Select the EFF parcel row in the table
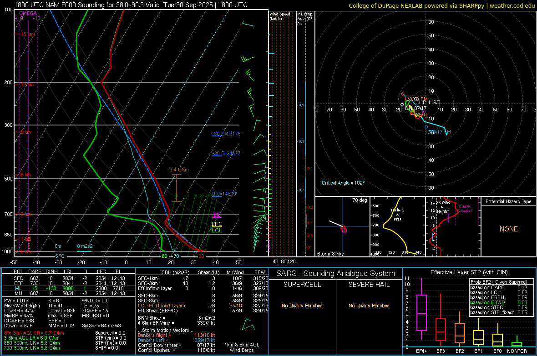Viewport: 537px width, 356px height. click(69, 283)
